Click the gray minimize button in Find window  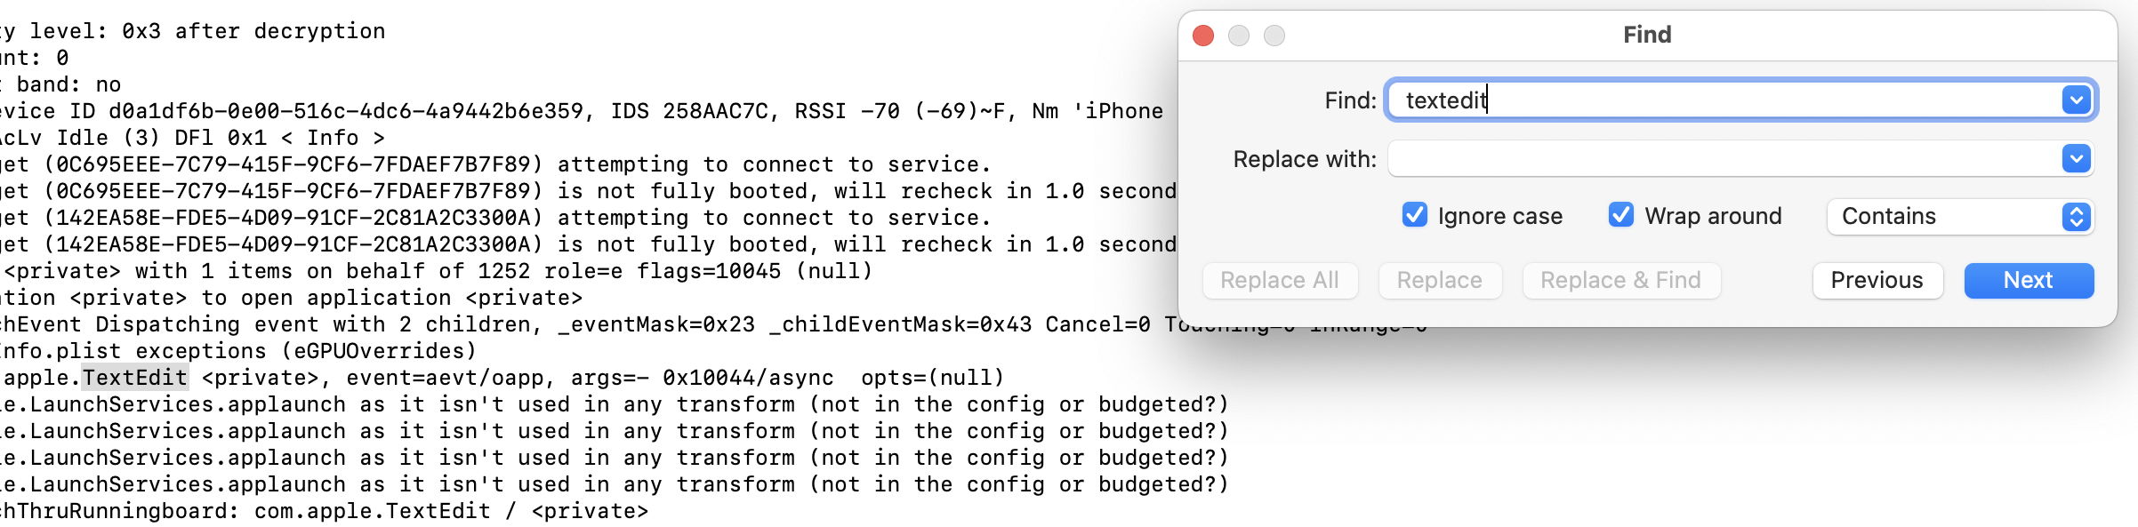tap(1239, 36)
